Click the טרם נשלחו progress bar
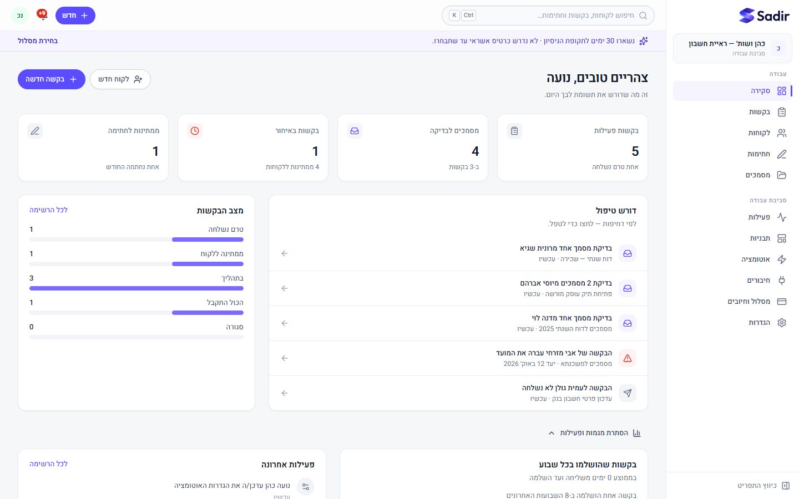The image size is (799, 499). (136, 240)
